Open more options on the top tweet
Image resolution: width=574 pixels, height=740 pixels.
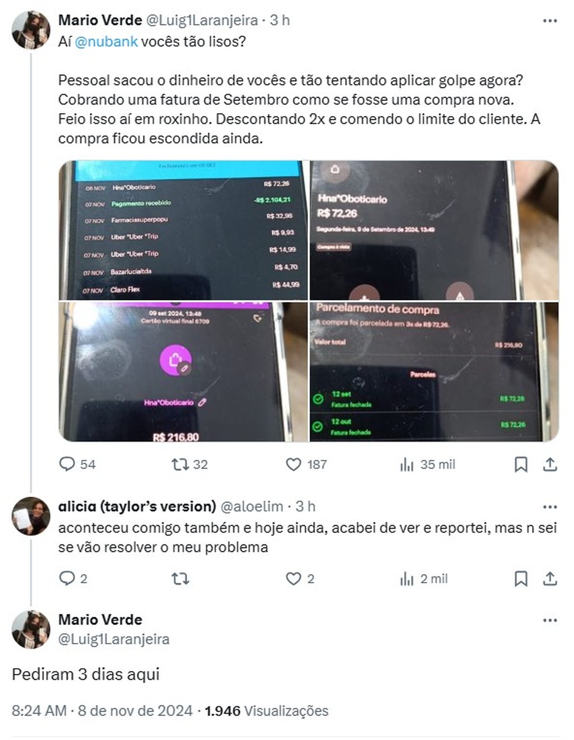pos(550,20)
